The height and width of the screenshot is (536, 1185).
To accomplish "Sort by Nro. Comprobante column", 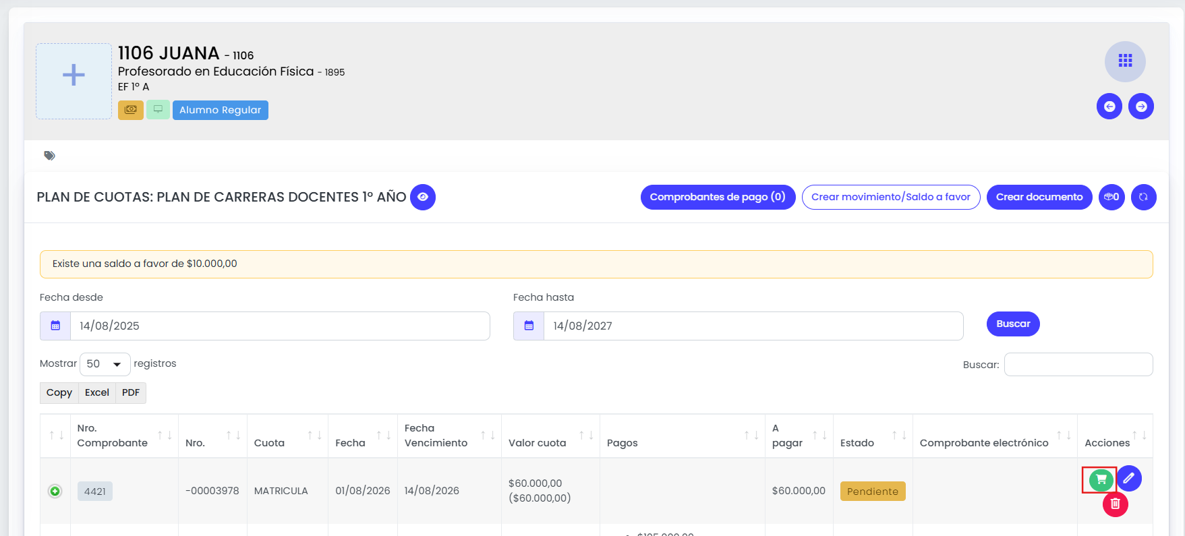I will pyautogui.click(x=124, y=436).
